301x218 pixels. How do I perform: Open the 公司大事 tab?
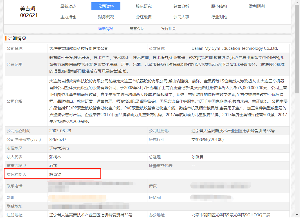click(181, 17)
